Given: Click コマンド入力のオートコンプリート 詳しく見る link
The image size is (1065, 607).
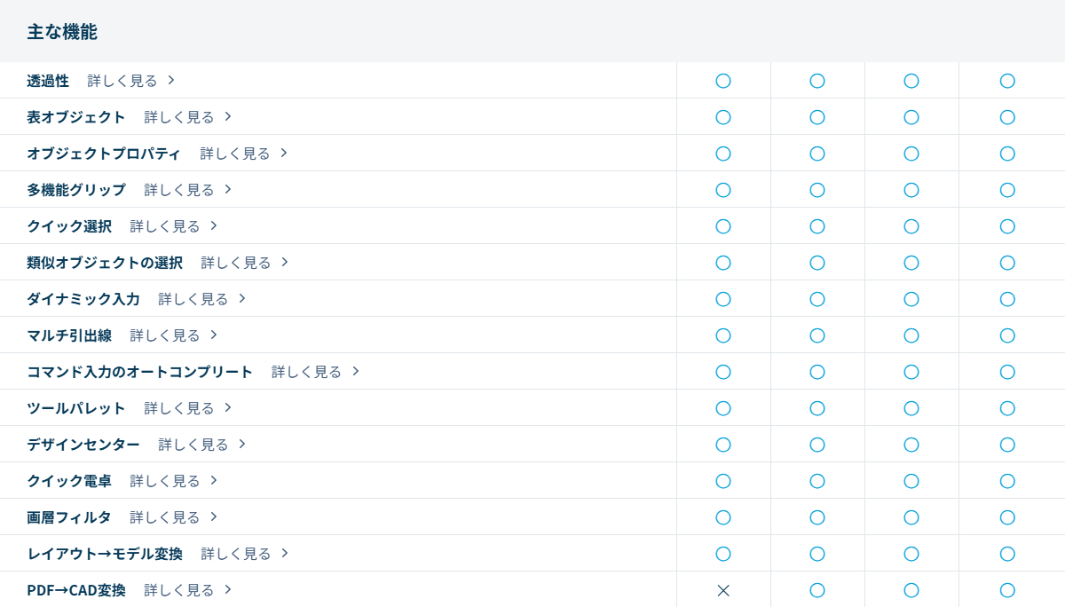Looking at the screenshot, I should pyautogui.click(x=306, y=372).
